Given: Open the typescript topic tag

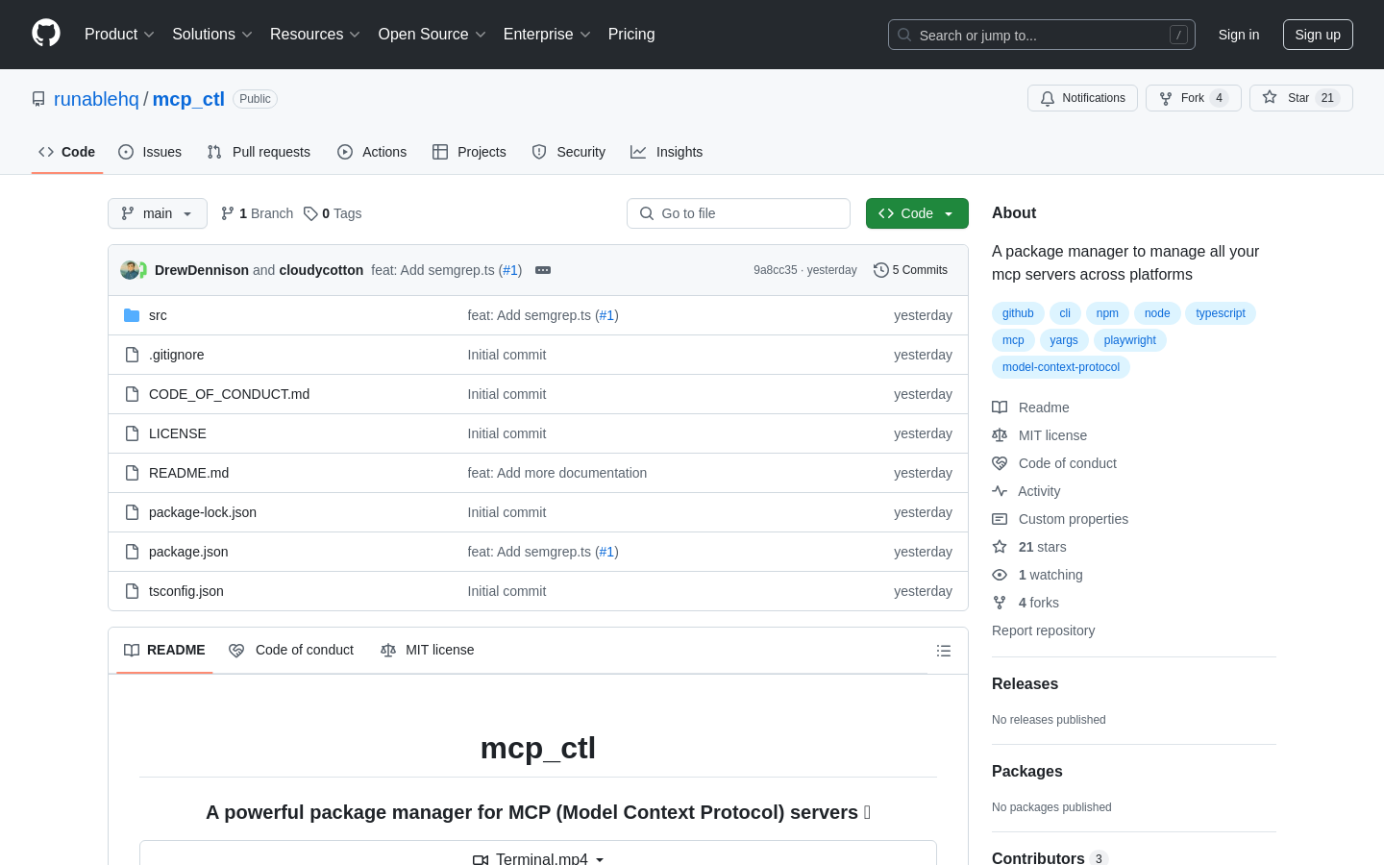Looking at the screenshot, I should click(x=1221, y=313).
